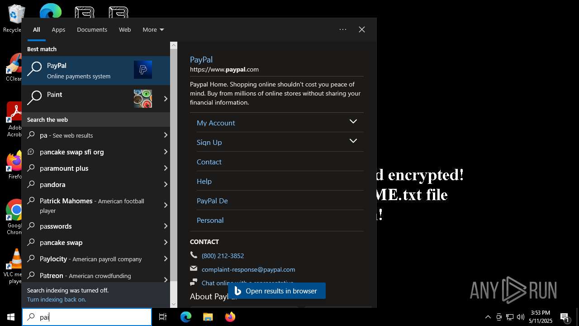Click the Meet Now tray icon
The height and width of the screenshot is (326, 579).
pos(499,317)
